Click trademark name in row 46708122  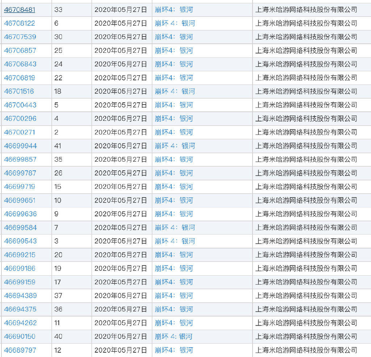tap(175, 24)
